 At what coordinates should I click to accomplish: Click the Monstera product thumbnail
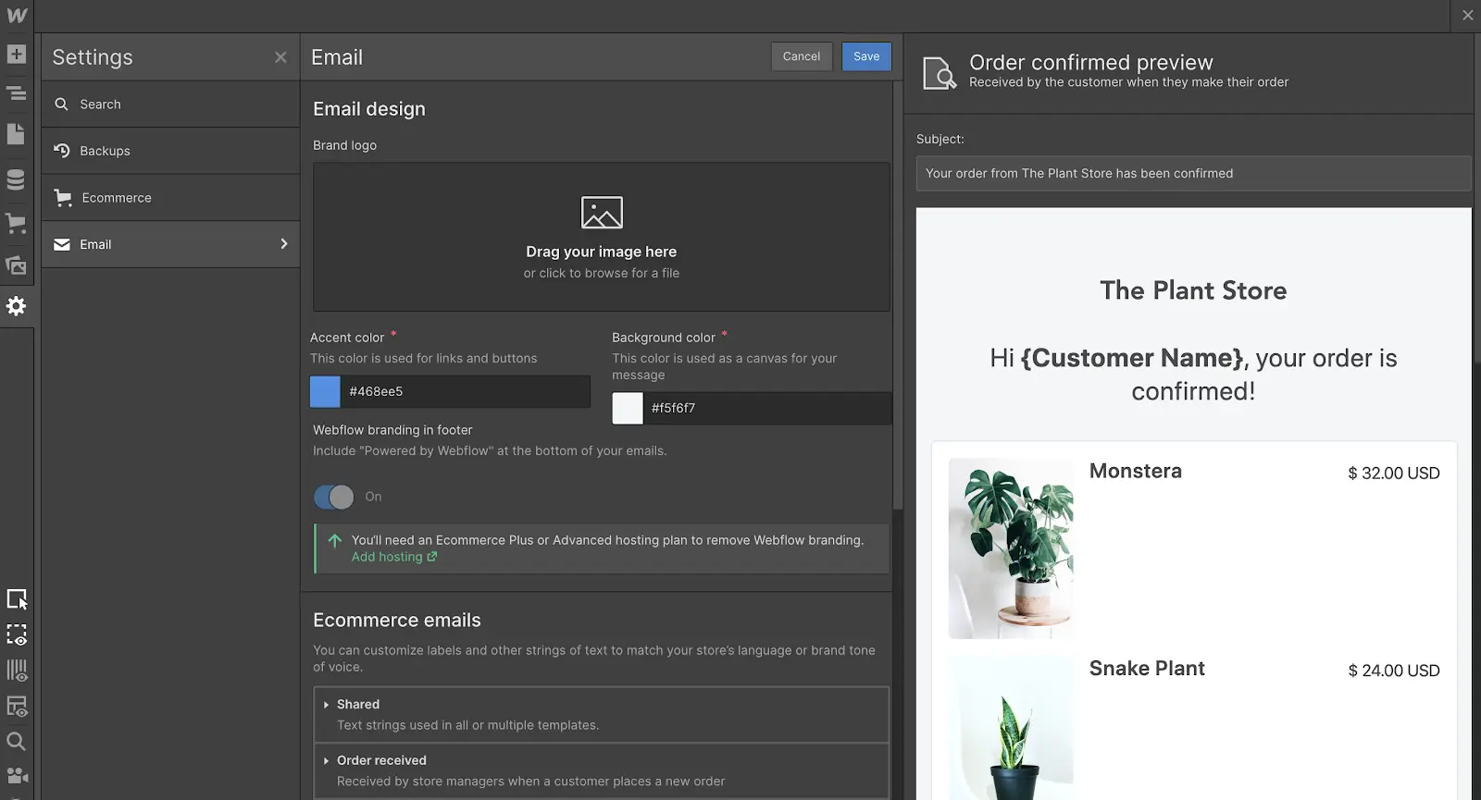(1011, 548)
